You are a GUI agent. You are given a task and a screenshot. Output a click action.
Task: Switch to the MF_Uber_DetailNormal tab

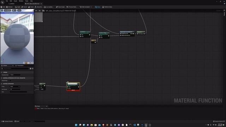tap(33, 4)
